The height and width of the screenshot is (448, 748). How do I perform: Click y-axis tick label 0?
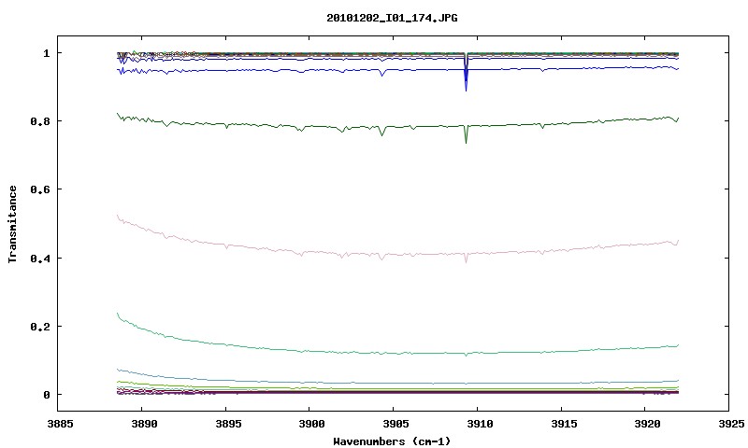[46, 395]
